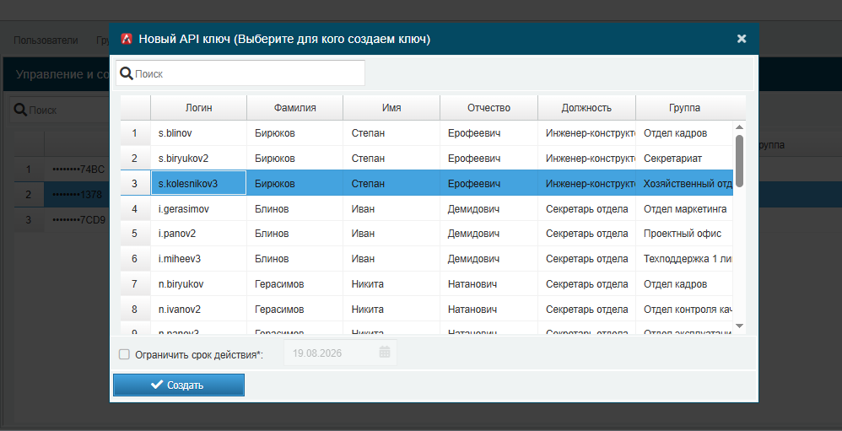The height and width of the screenshot is (431, 842).
Task: Click the Секретариат group cell
Action: click(685, 159)
